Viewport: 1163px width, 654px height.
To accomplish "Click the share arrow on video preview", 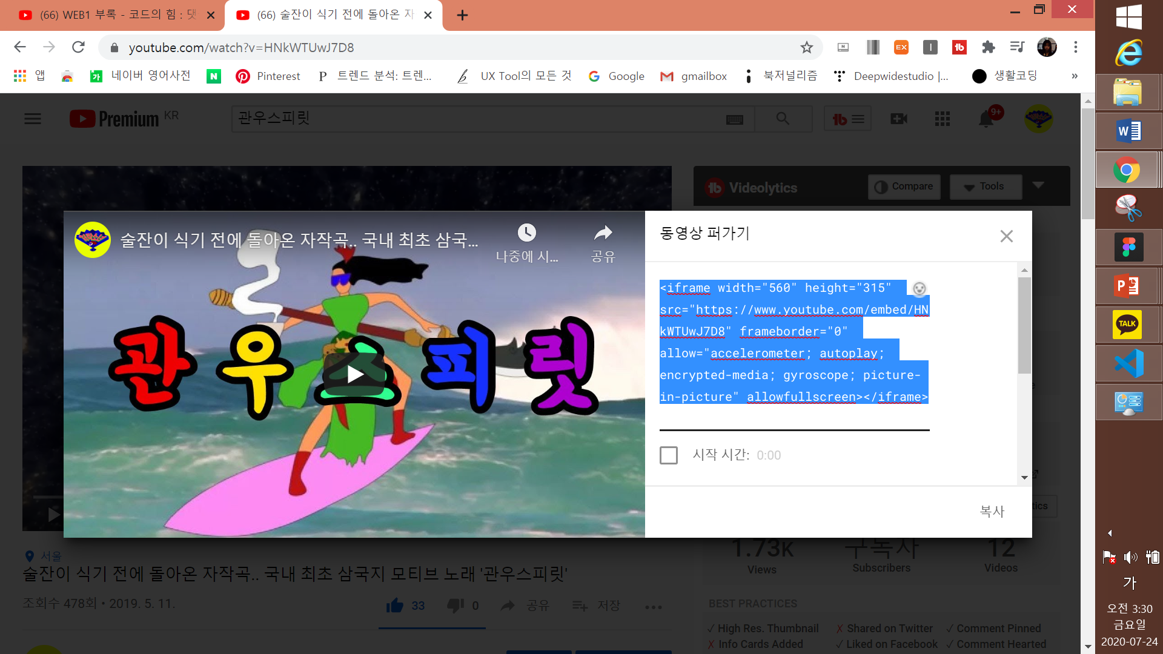I will 603,233.
